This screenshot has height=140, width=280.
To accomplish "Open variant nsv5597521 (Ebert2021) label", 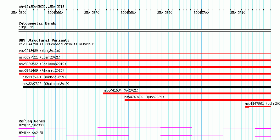I will (40, 57).
